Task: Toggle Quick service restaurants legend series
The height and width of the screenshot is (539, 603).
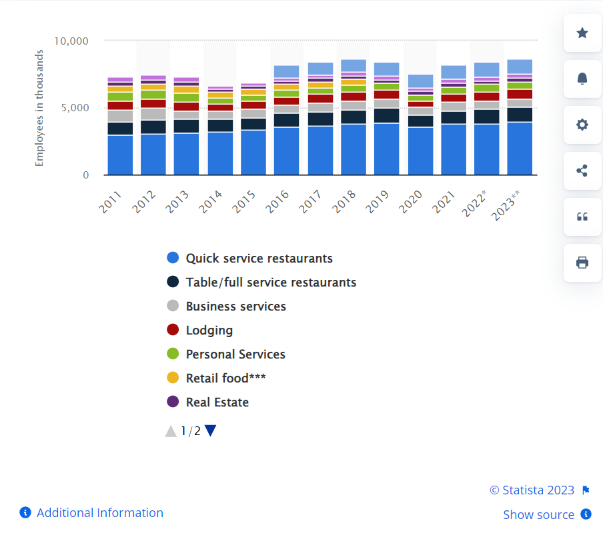Action: point(259,259)
